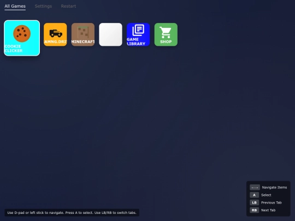
Task: Open the Game Library tile
Action: coord(138,34)
